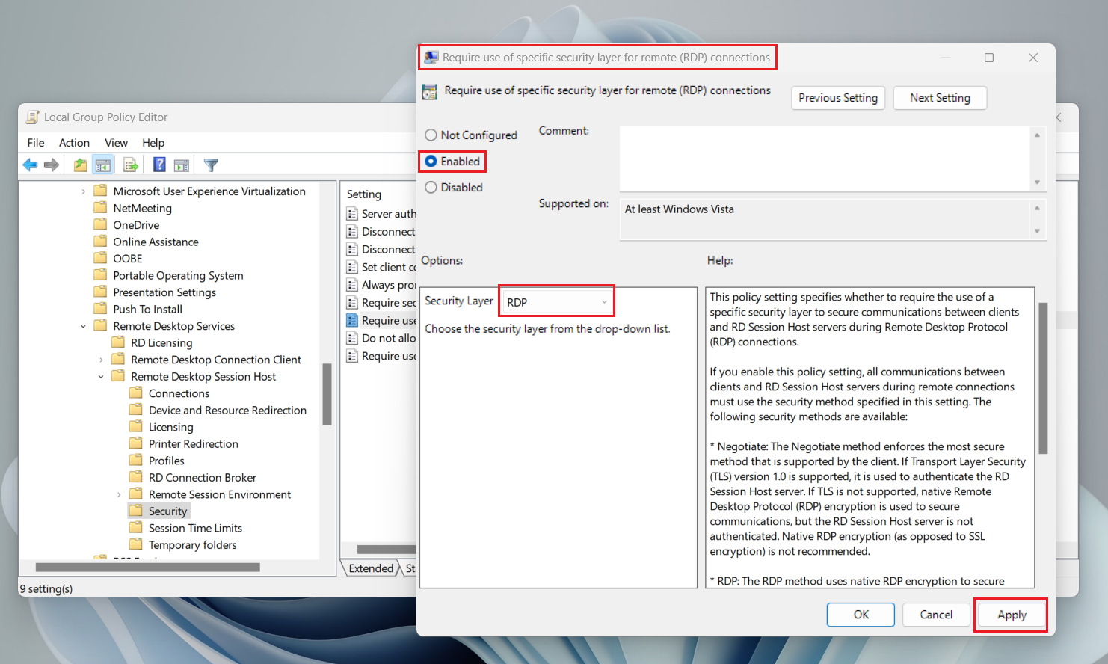The image size is (1108, 664).
Task: Click the Next Setting button
Action: coord(940,98)
